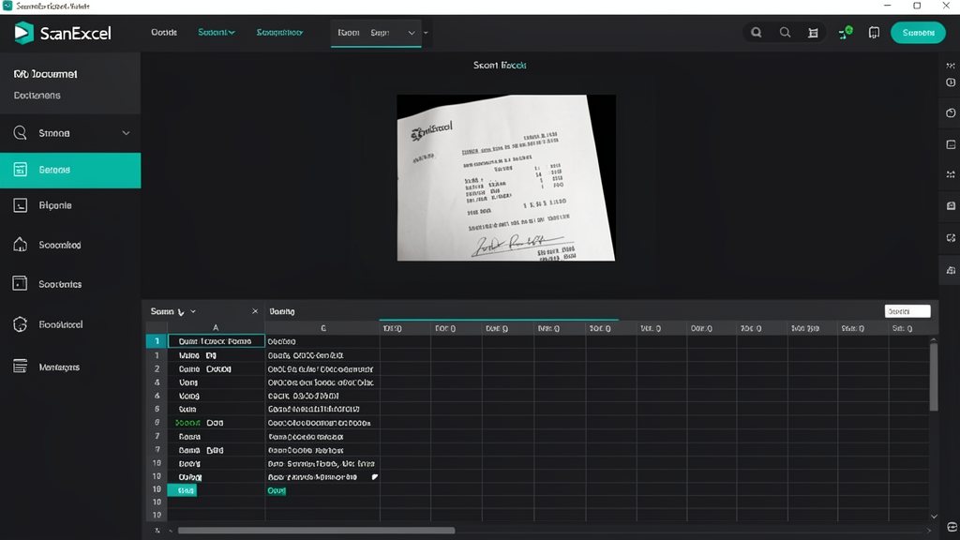The height and width of the screenshot is (540, 960).
Task: Click the icon at the bottom-right corner of the window
Action: point(952,527)
